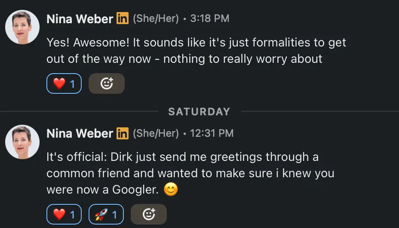
Task: Add a reaction to the Googler message
Action: pos(148,214)
